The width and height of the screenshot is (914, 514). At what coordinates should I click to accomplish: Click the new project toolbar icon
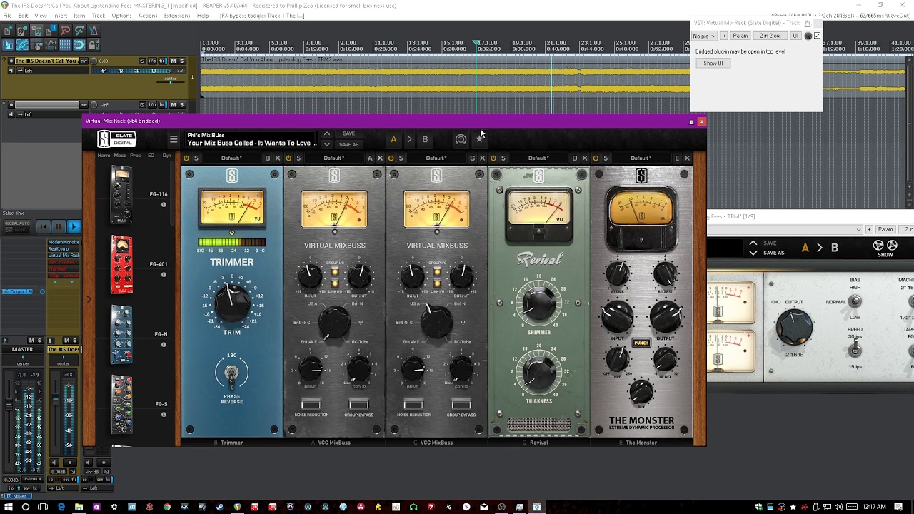pyautogui.click(x=9, y=31)
